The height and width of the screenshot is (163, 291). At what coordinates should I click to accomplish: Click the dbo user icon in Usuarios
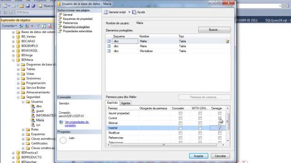pos(33,106)
